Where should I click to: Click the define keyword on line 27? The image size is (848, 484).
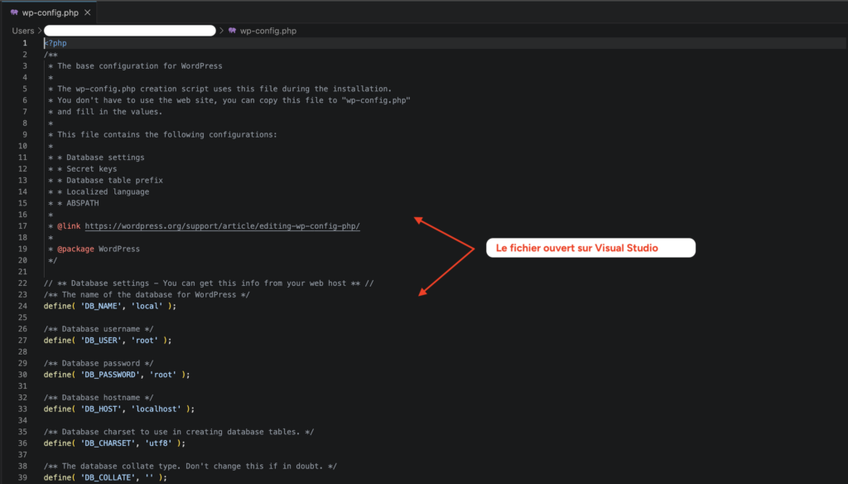tap(57, 341)
